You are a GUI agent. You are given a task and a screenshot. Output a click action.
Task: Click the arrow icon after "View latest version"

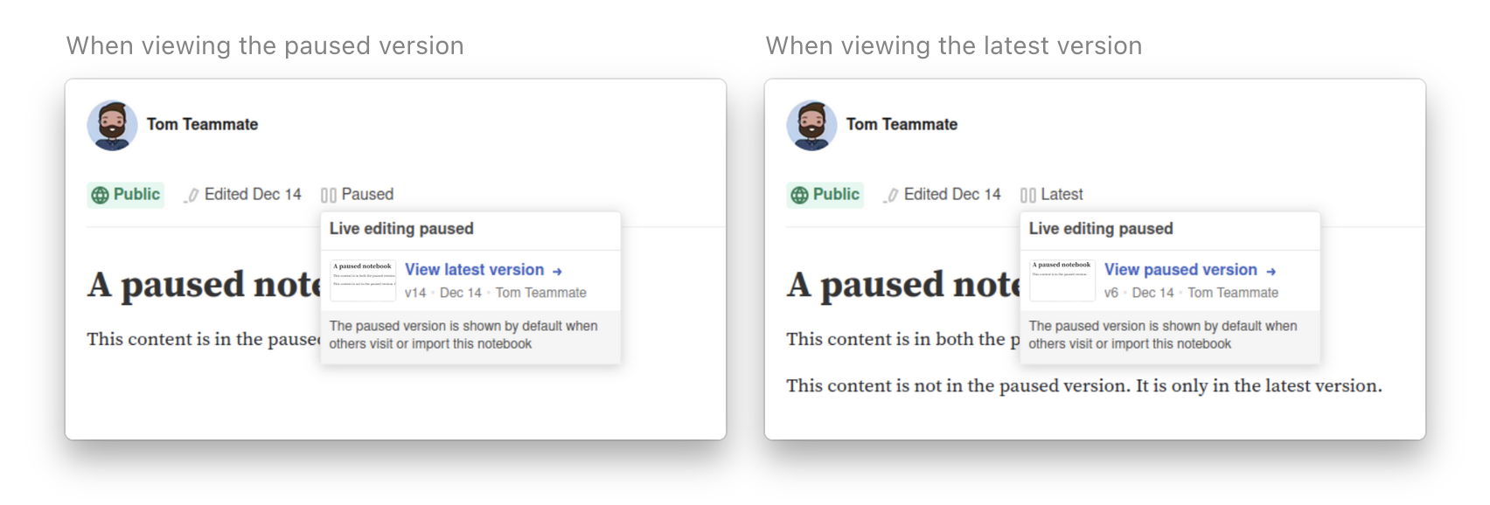pos(557,270)
